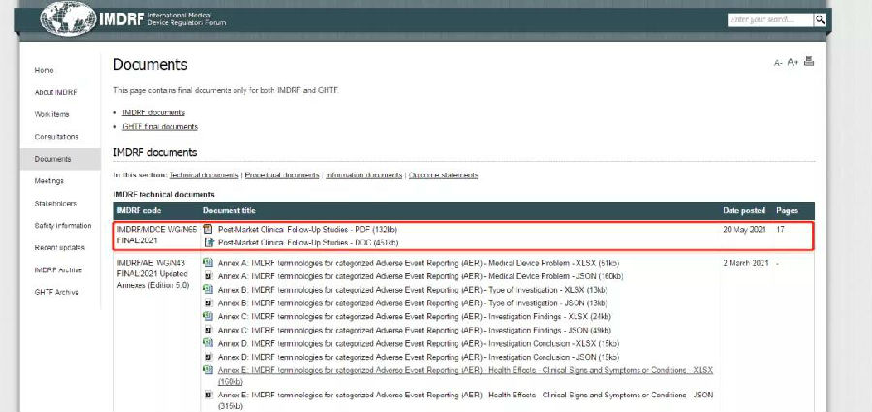The image size is (872, 412).
Task: Click the IMDRF/AE WG/N43 code cell
Action: click(153, 274)
